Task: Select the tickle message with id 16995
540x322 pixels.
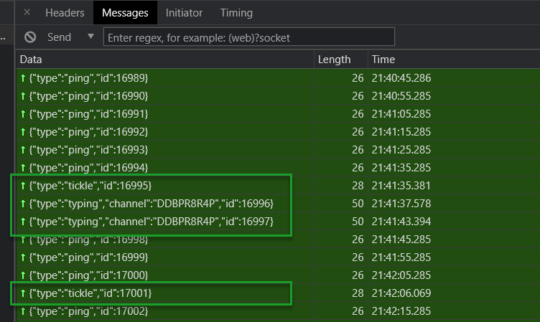Action: 278,186
